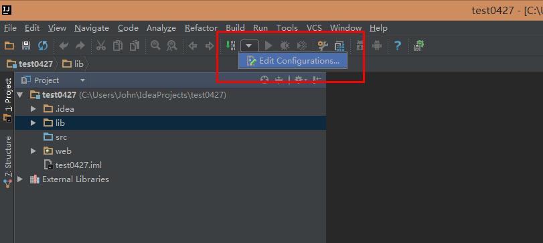Open the Build menu

click(x=236, y=28)
